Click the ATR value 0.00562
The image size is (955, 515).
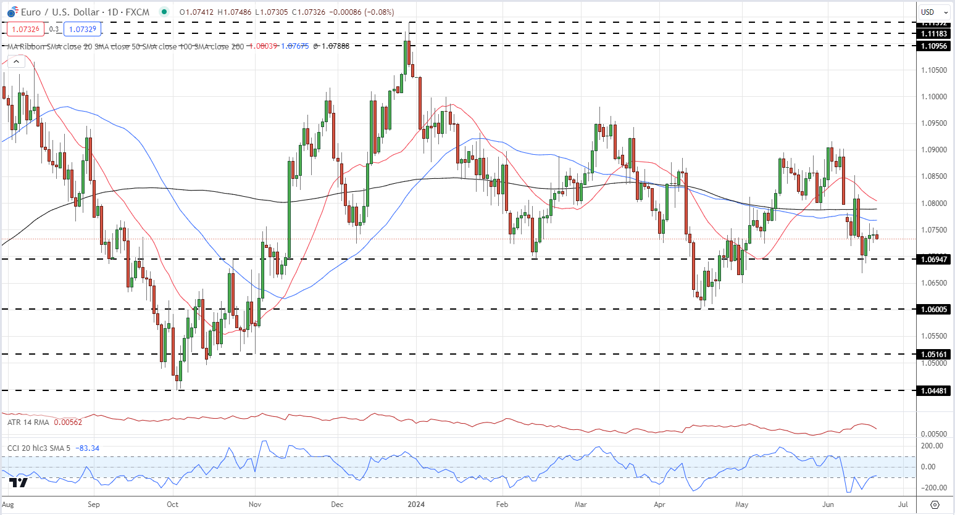(x=68, y=422)
